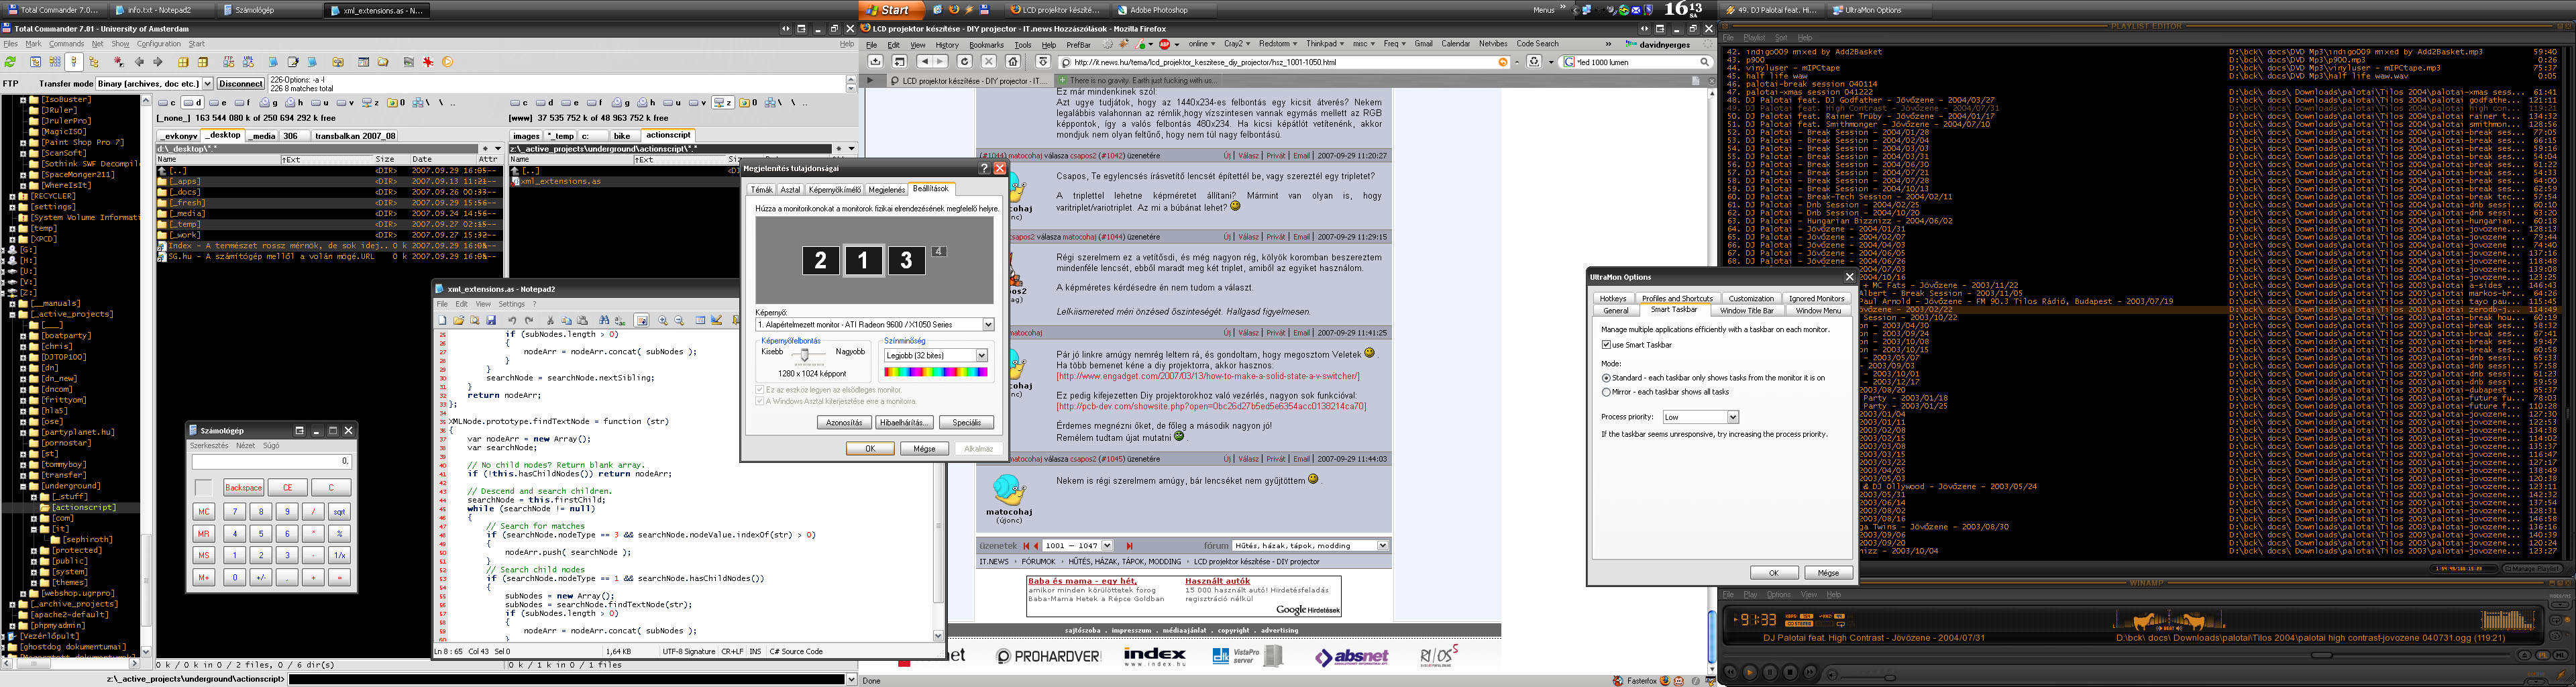Click the screen resolution slider handle
Viewport: 2576px width, 687px height.
(804, 355)
